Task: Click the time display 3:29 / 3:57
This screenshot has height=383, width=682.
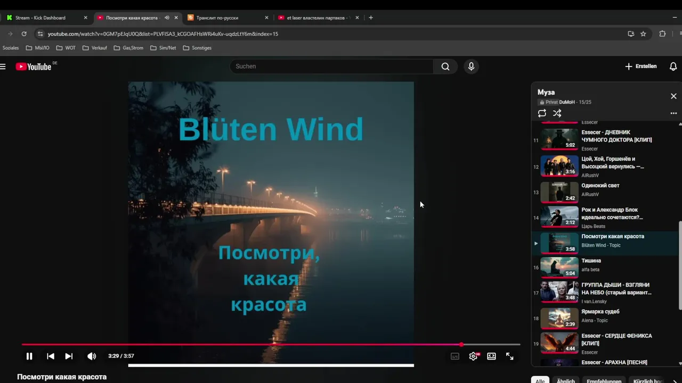Action: [121, 356]
